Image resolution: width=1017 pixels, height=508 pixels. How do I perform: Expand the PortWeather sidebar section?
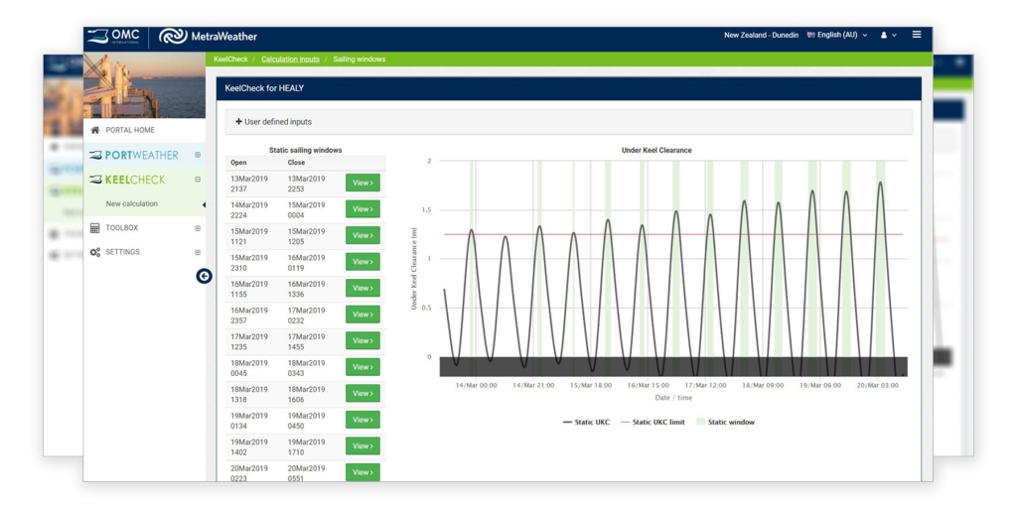pos(198,155)
